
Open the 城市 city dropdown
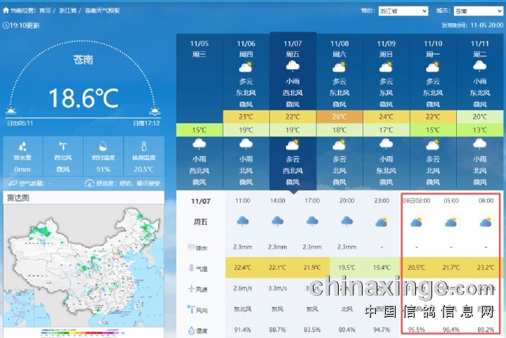click(478, 11)
